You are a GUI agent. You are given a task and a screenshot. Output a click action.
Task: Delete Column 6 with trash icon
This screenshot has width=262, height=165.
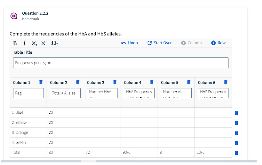point(226,82)
